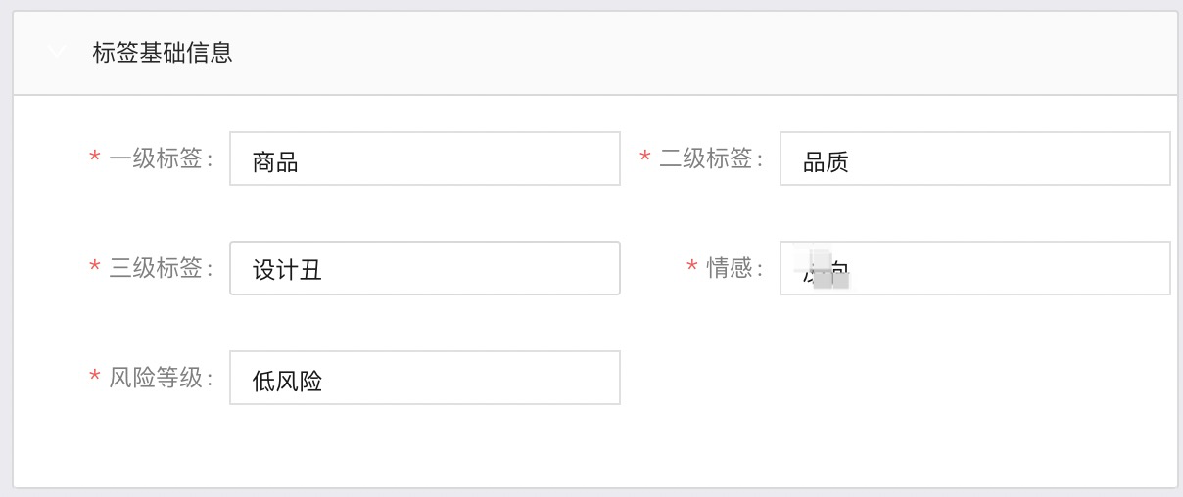Click the required asterisk beside 二级标签

point(645,158)
